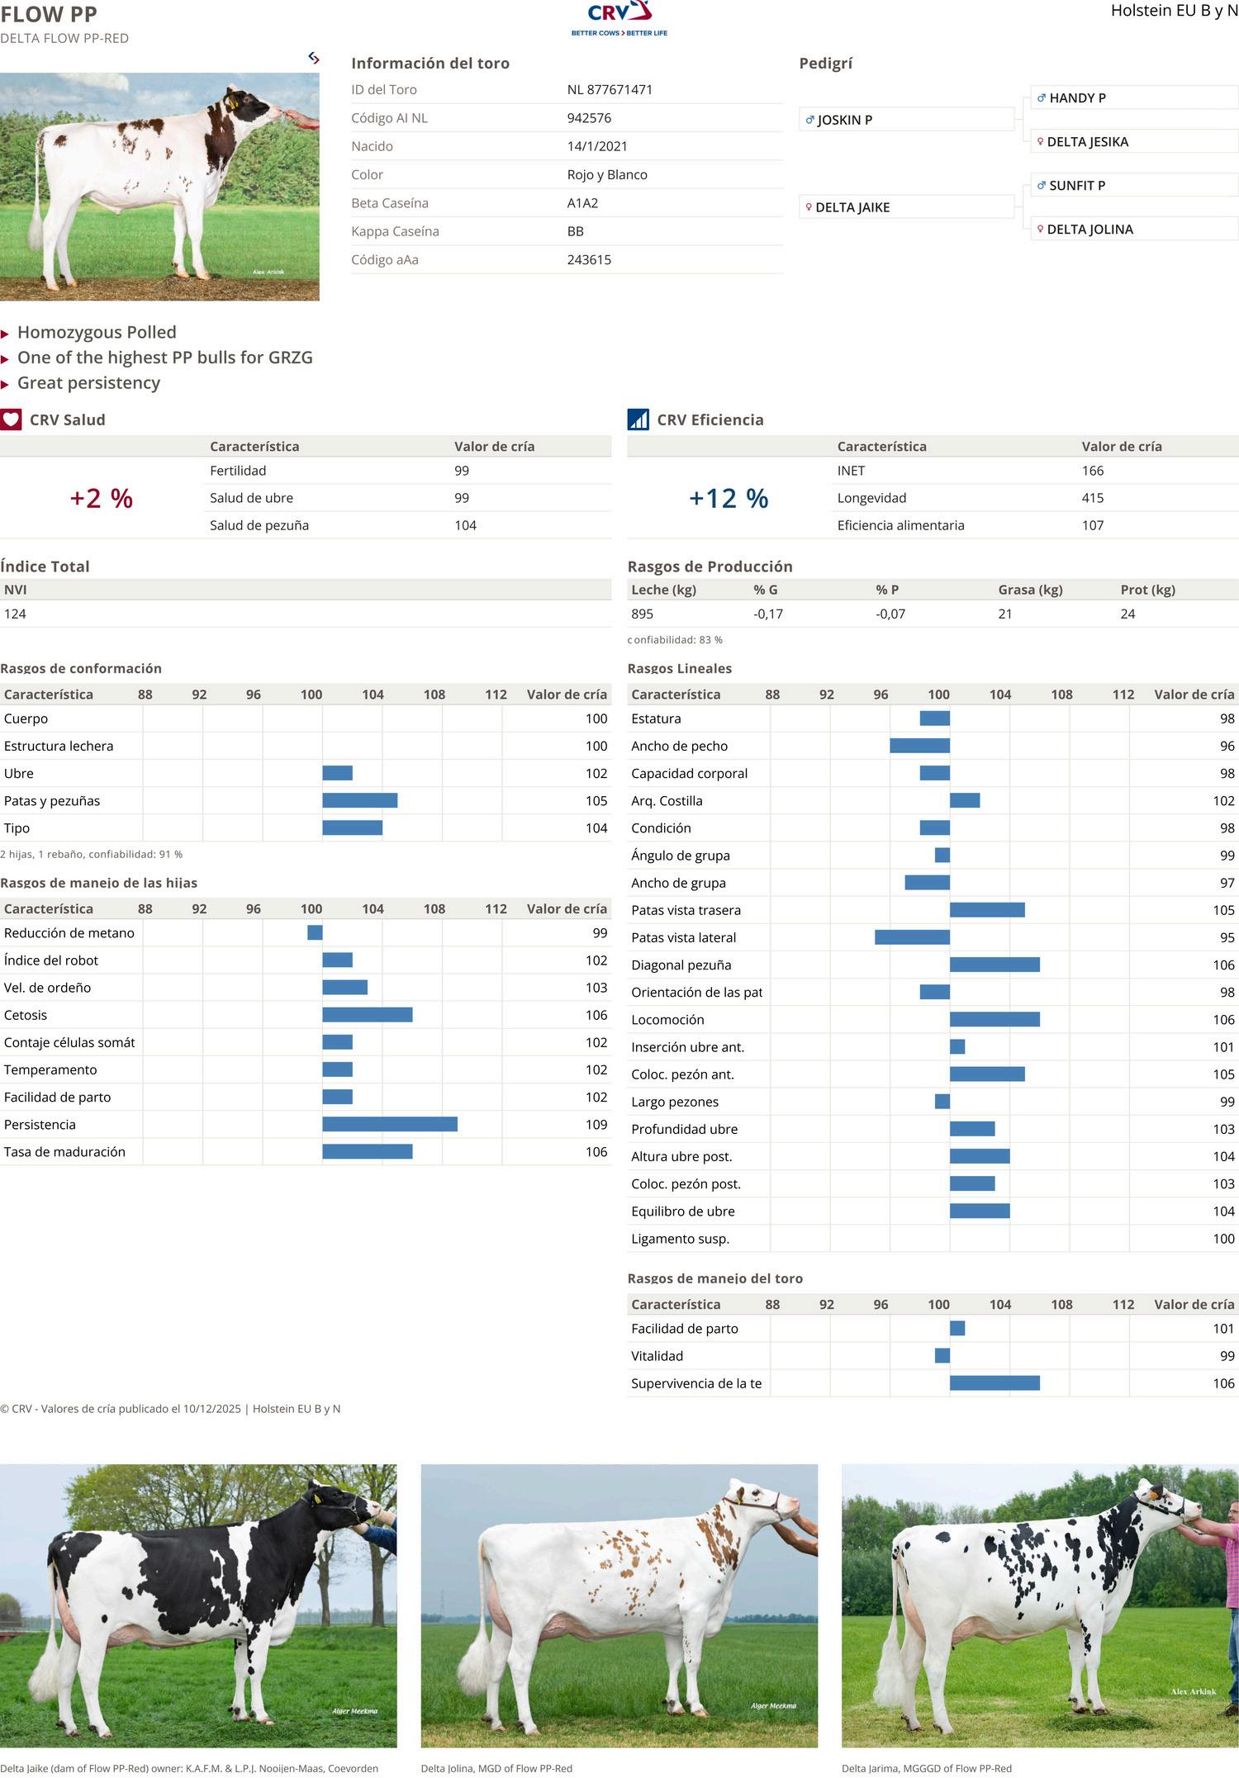Click the highest PP bulls for GRZG line
Viewport: 1239px width, 1778px height.
tap(165, 358)
